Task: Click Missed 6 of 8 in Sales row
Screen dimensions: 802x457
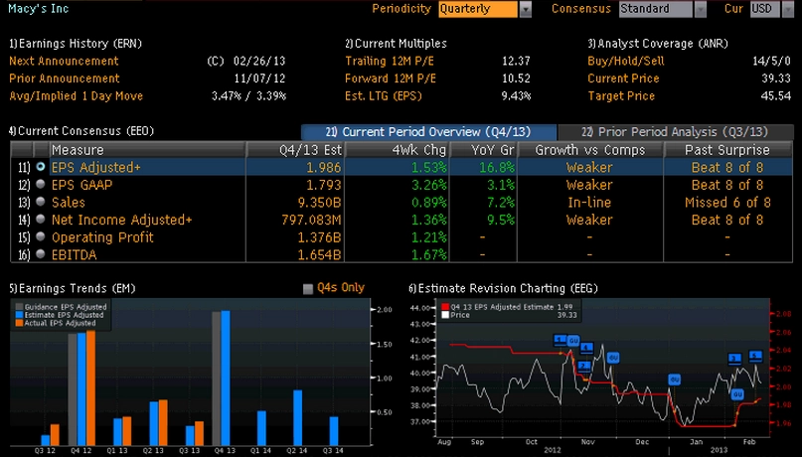Action: pos(727,202)
